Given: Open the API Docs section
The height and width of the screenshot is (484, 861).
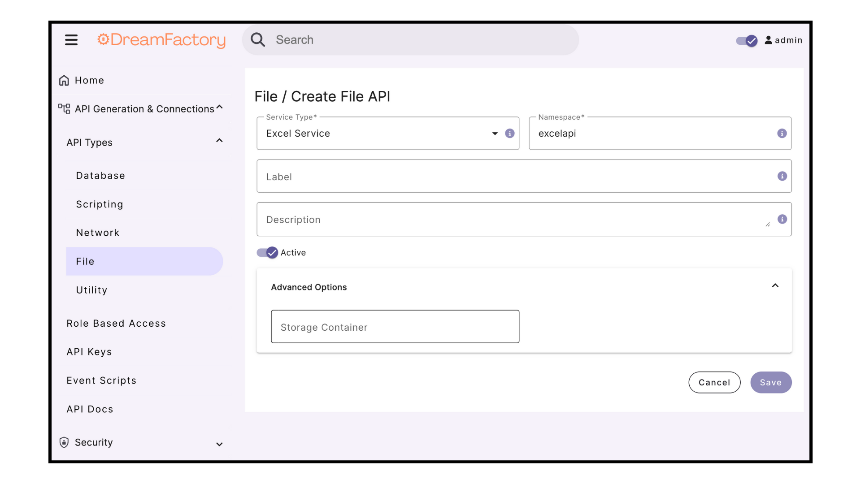Looking at the screenshot, I should click(90, 409).
